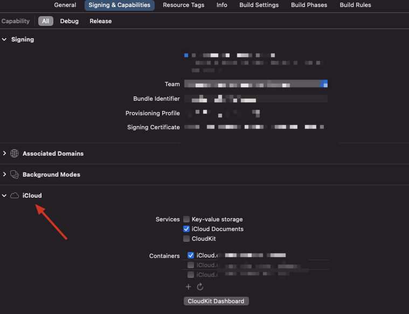
Task: Check the second iCloud container
Action: [x=191, y=265]
